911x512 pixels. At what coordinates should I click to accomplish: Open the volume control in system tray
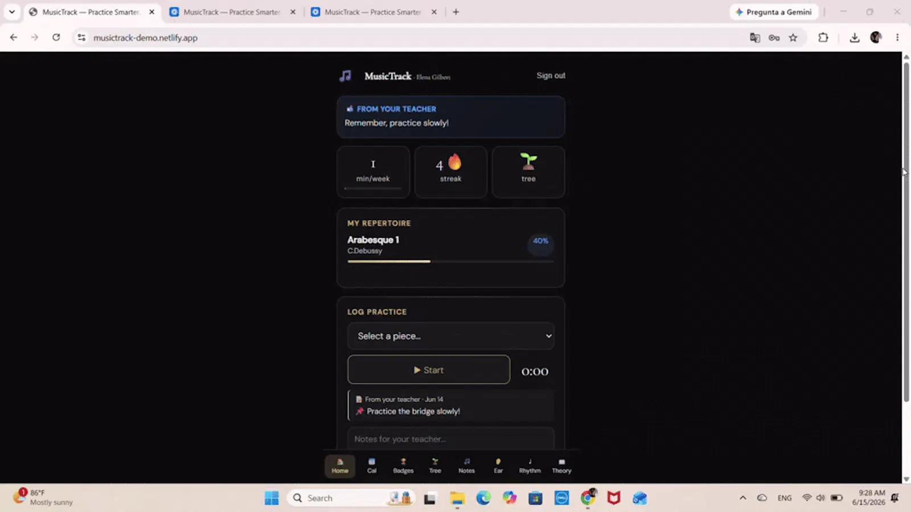pos(820,498)
